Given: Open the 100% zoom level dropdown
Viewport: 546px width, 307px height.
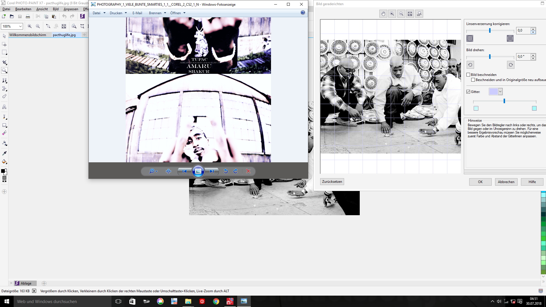Looking at the screenshot, I should click(x=20, y=26).
